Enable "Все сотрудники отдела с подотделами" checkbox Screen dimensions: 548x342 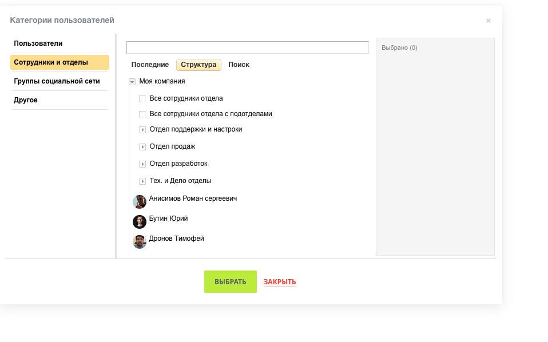pos(143,114)
